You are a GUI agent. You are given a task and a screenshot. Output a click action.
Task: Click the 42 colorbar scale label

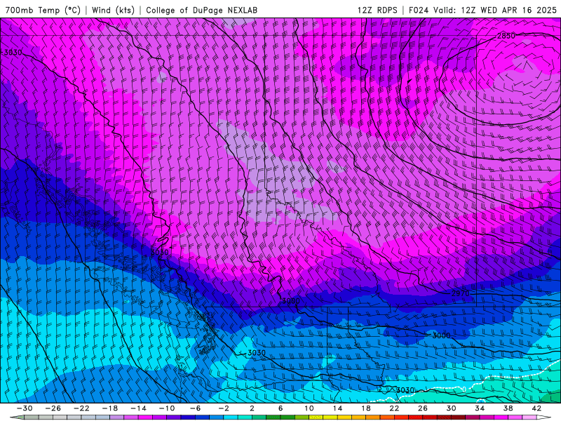point(536,408)
